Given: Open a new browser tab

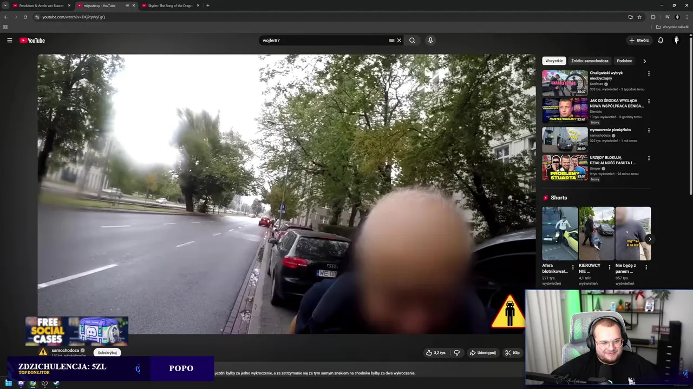Looking at the screenshot, I should click(208, 5).
